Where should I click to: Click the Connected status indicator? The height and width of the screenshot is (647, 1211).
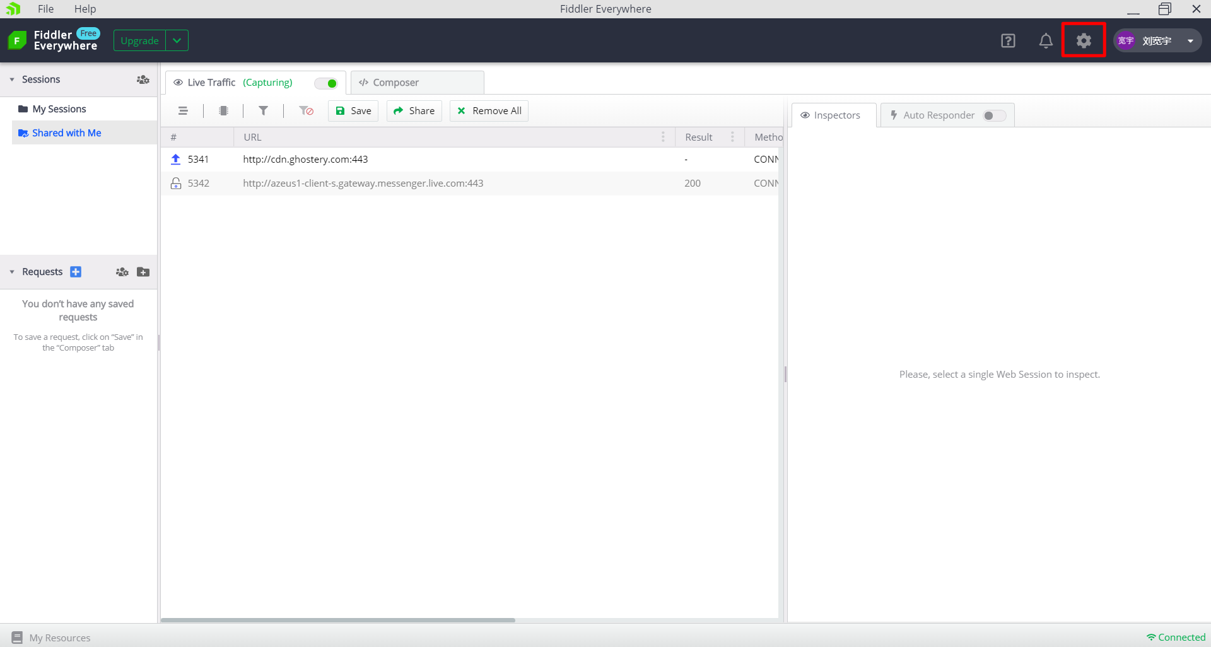click(x=1176, y=638)
